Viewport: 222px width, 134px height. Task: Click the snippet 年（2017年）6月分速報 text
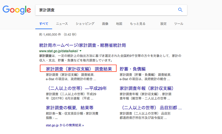coord(63,98)
